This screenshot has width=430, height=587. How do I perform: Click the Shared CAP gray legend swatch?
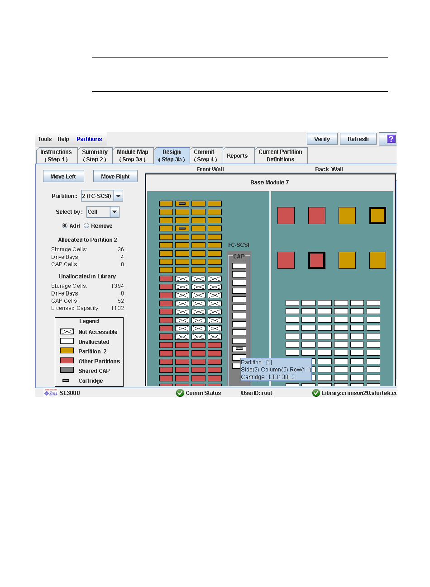click(67, 371)
